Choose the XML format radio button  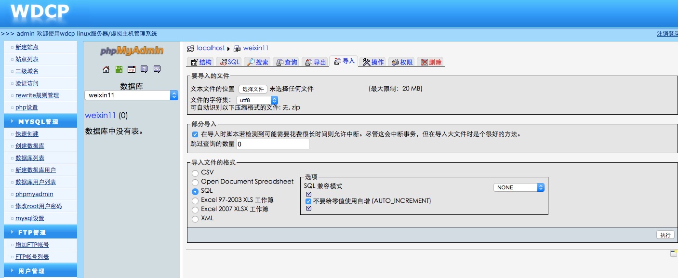(x=195, y=219)
